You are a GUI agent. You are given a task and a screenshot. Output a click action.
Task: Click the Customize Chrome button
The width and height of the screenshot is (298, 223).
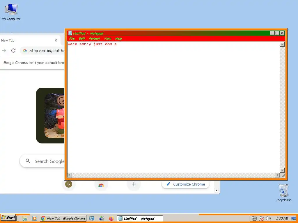tap(185, 184)
